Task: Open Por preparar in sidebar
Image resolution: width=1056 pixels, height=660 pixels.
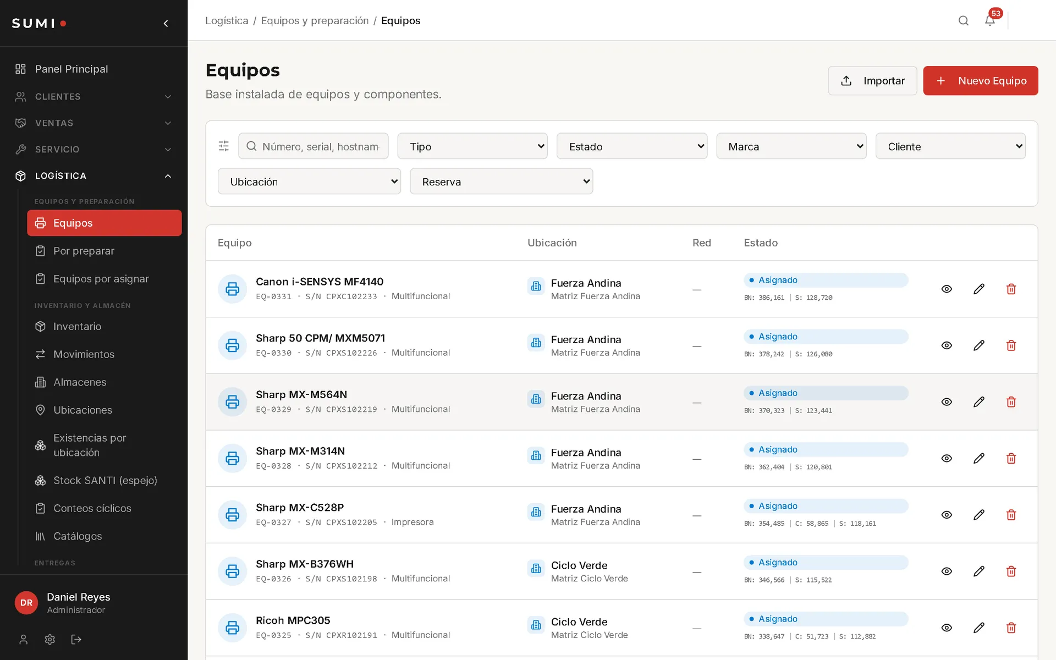Action: pyautogui.click(x=105, y=251)
